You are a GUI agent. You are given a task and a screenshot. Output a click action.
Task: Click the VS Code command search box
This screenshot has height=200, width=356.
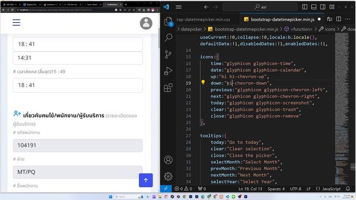point(260,7)
